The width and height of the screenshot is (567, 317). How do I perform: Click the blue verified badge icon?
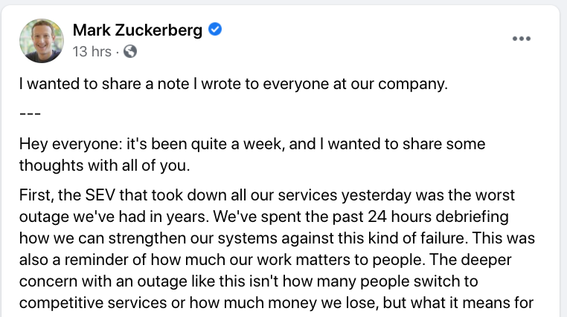click(215, 29)
